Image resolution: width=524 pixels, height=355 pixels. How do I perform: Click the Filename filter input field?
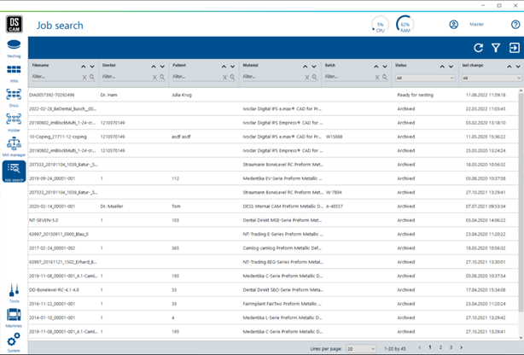click(x=53, y=78)
